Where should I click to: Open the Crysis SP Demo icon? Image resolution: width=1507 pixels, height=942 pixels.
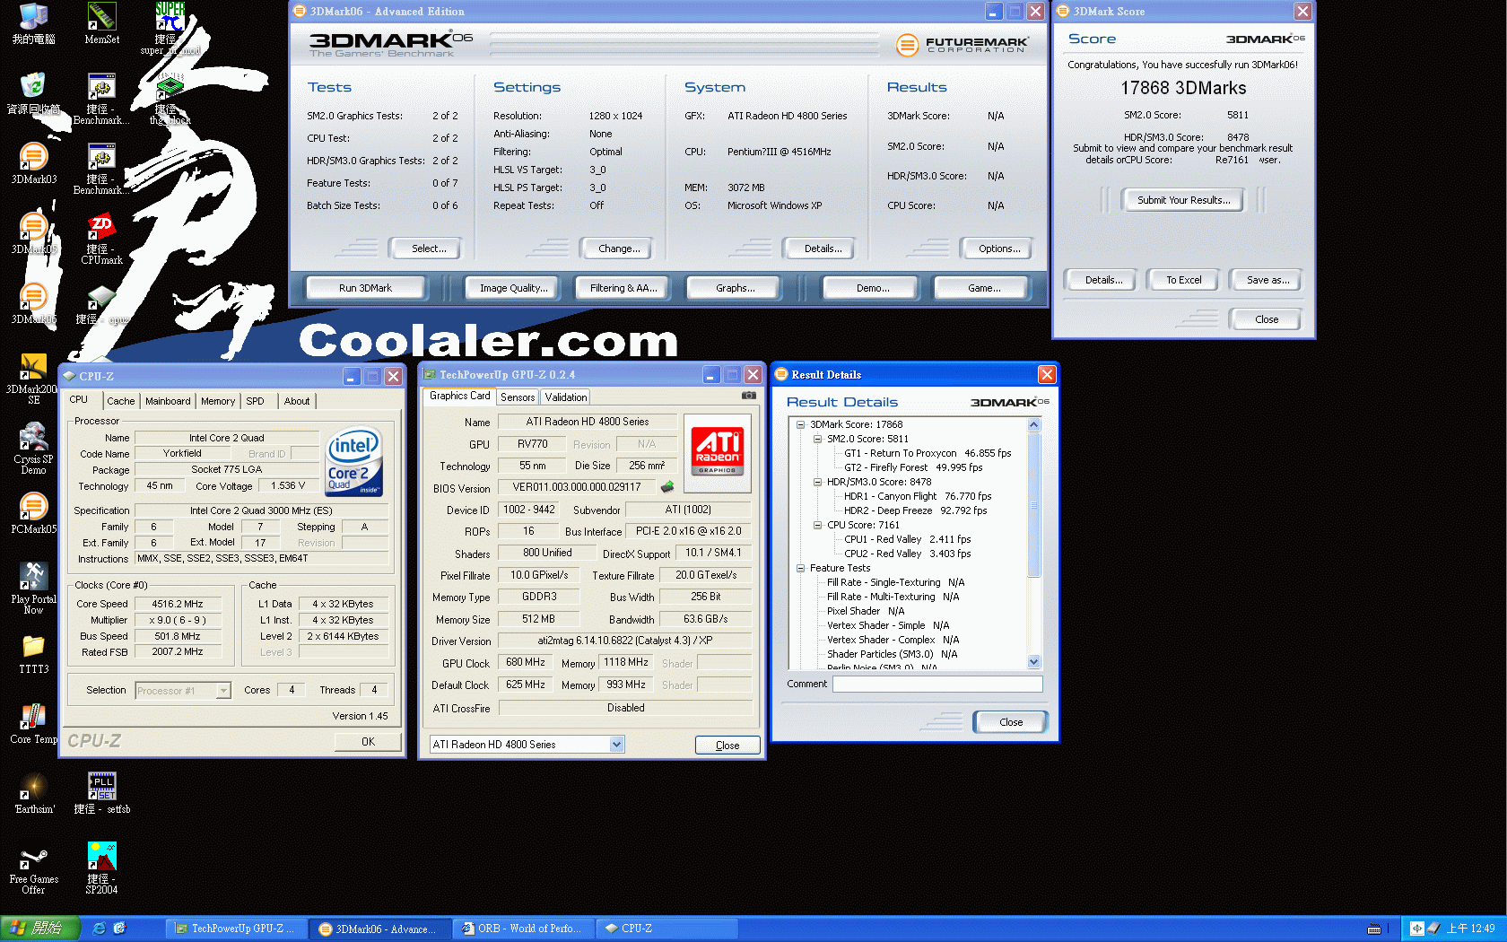(33, 449)
